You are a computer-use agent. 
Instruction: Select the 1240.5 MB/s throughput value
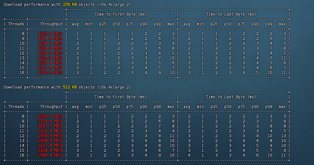click(50, 73)
